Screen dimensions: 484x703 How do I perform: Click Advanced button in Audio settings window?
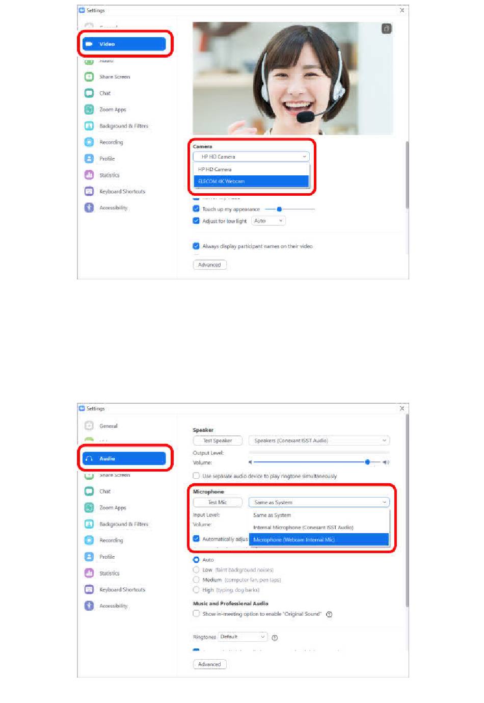209,664
